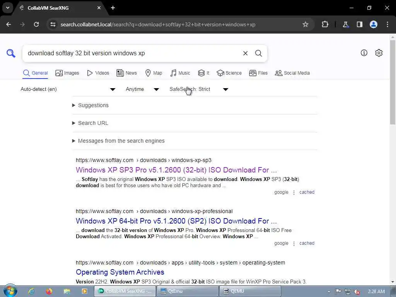
Task: Close the CollabVM SearXNG tab
Action: 99,8
